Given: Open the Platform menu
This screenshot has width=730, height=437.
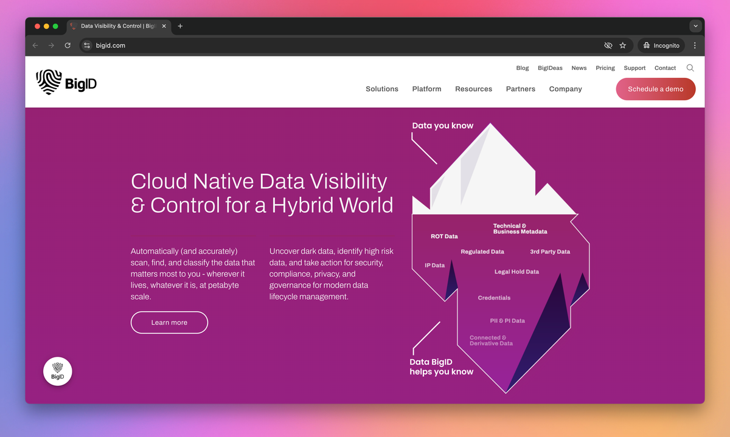Looking at the screenshot, I should [427, 89].
